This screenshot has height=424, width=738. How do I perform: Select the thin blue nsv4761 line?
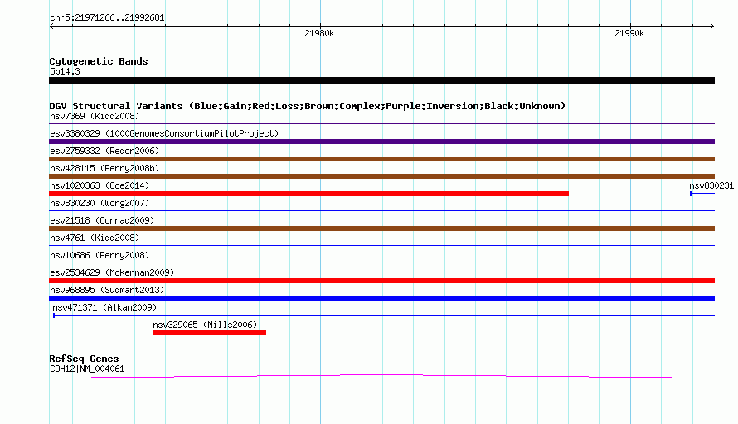381,245
